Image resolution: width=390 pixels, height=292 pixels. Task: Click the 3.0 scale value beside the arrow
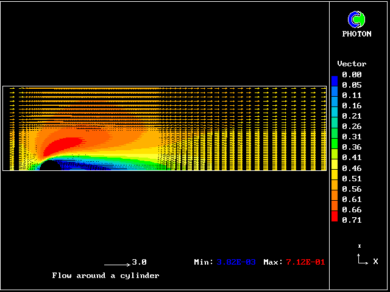point(139,262)
